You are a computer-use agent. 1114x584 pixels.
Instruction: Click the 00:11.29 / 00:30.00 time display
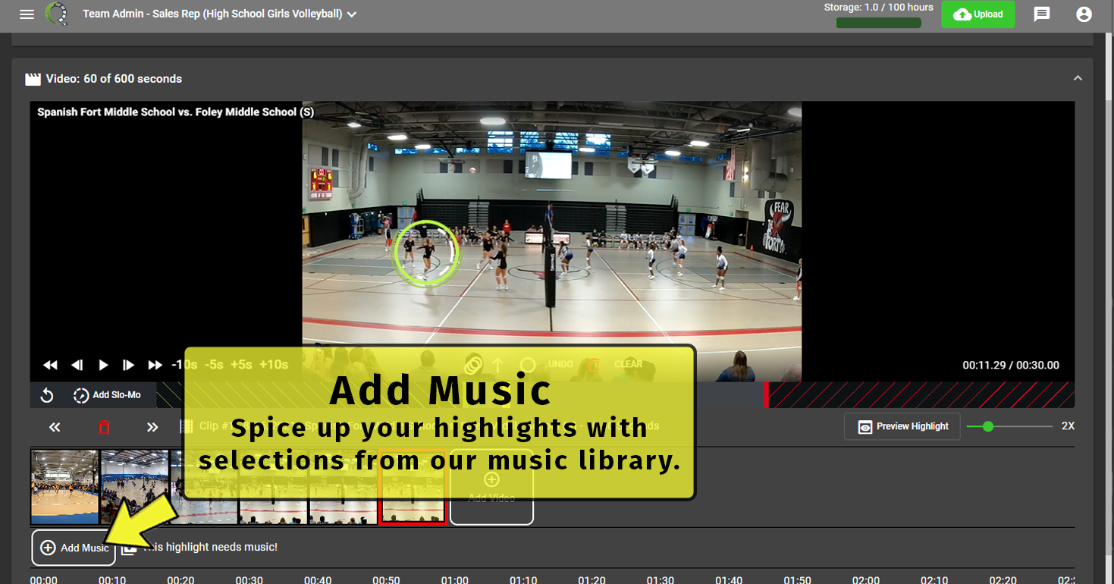(x=1011, y=366)
